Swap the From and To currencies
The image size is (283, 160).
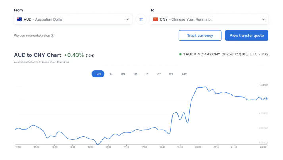tap(141, 19)
